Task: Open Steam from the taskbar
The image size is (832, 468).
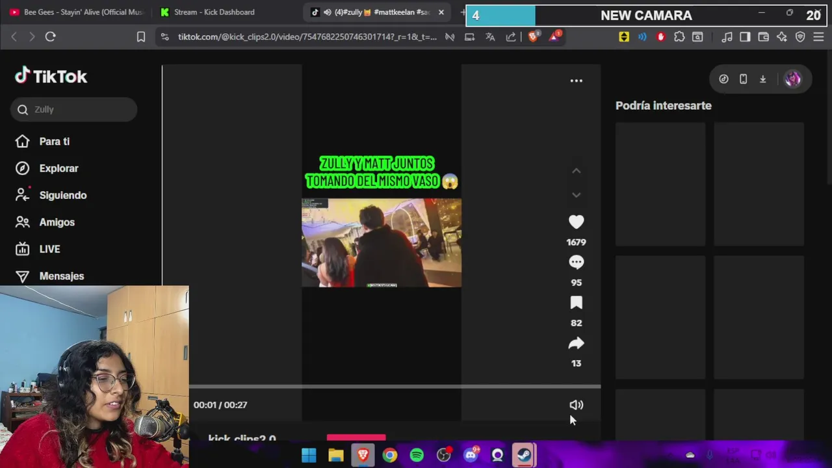Action: coord(525,455)
